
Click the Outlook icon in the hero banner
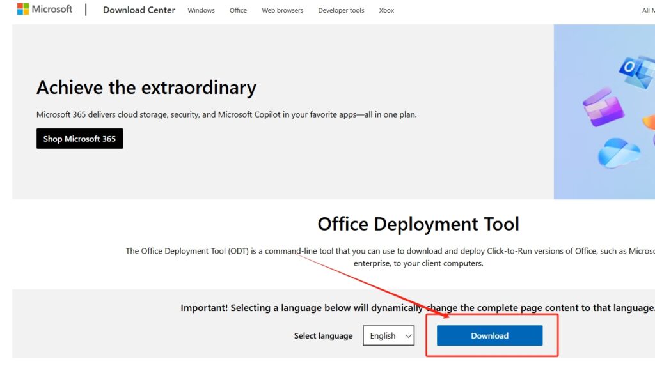pyautogui.click(x=636, y=72)
